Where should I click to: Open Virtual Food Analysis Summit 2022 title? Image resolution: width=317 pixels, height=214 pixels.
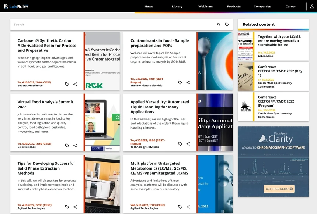coord(45,104)
